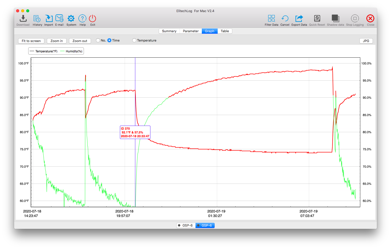The width and height of the screenshot is (391, 249).
Task: Click the Export Data icon
Action: point(299,19)
